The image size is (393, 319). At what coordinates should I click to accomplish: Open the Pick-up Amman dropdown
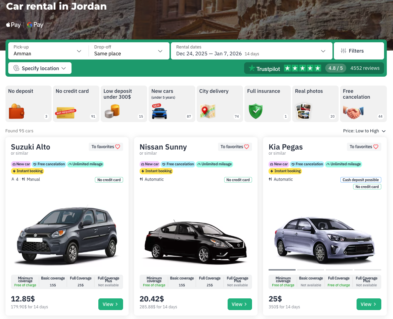[x=47, y=51]
